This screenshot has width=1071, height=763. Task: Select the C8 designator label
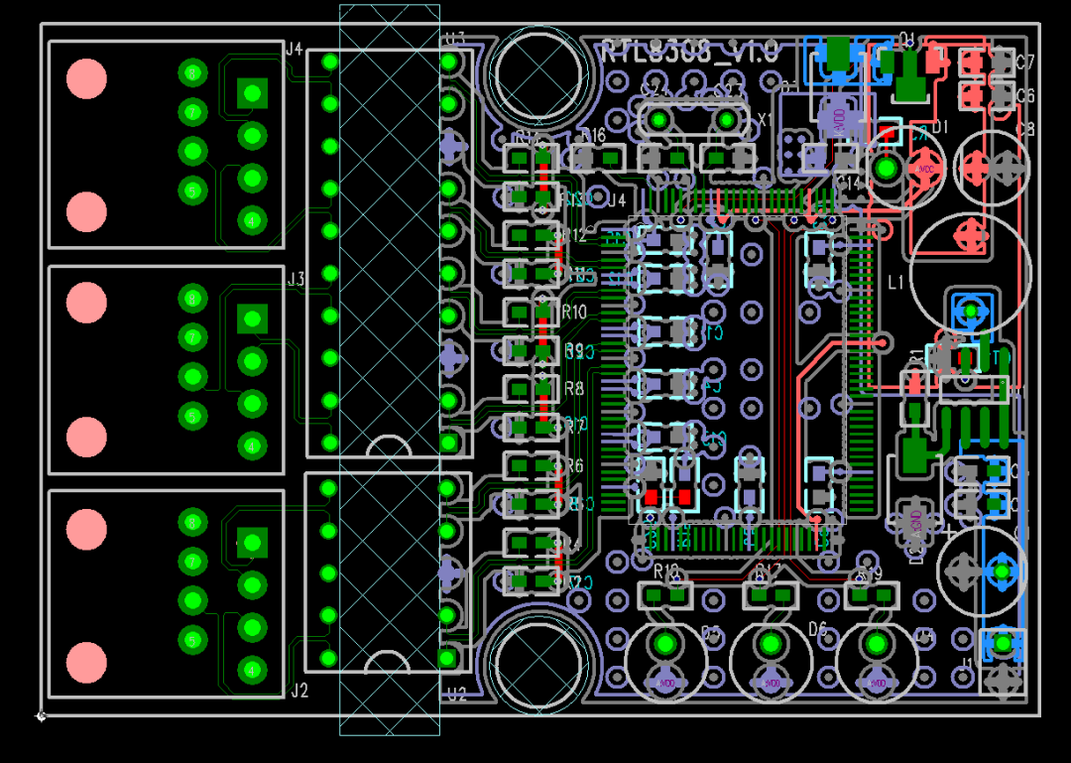point(1025,129)
